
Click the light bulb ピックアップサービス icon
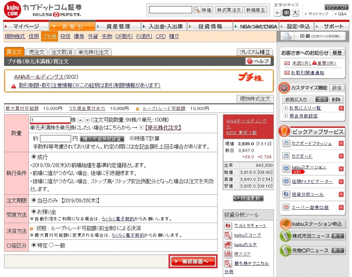[284, 131]
